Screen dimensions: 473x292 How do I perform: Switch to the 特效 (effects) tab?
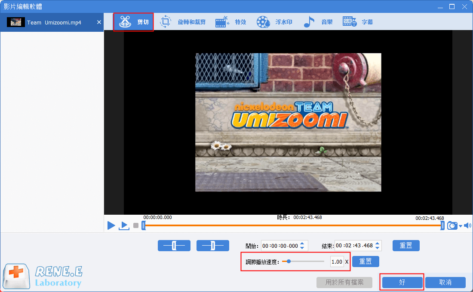click(x=231, y=22)
